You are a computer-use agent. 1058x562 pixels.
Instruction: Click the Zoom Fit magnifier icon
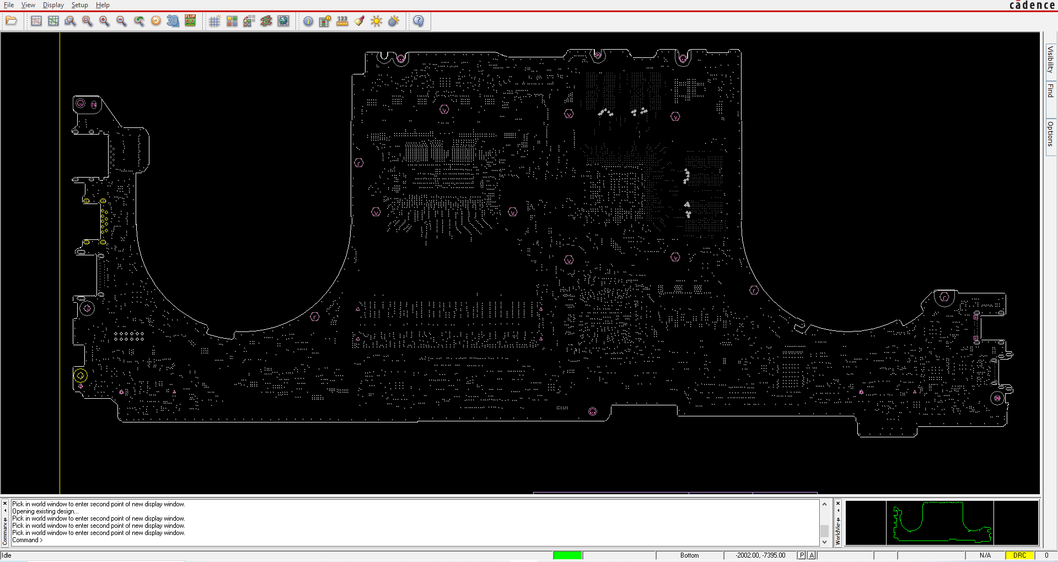coord(87,21)
